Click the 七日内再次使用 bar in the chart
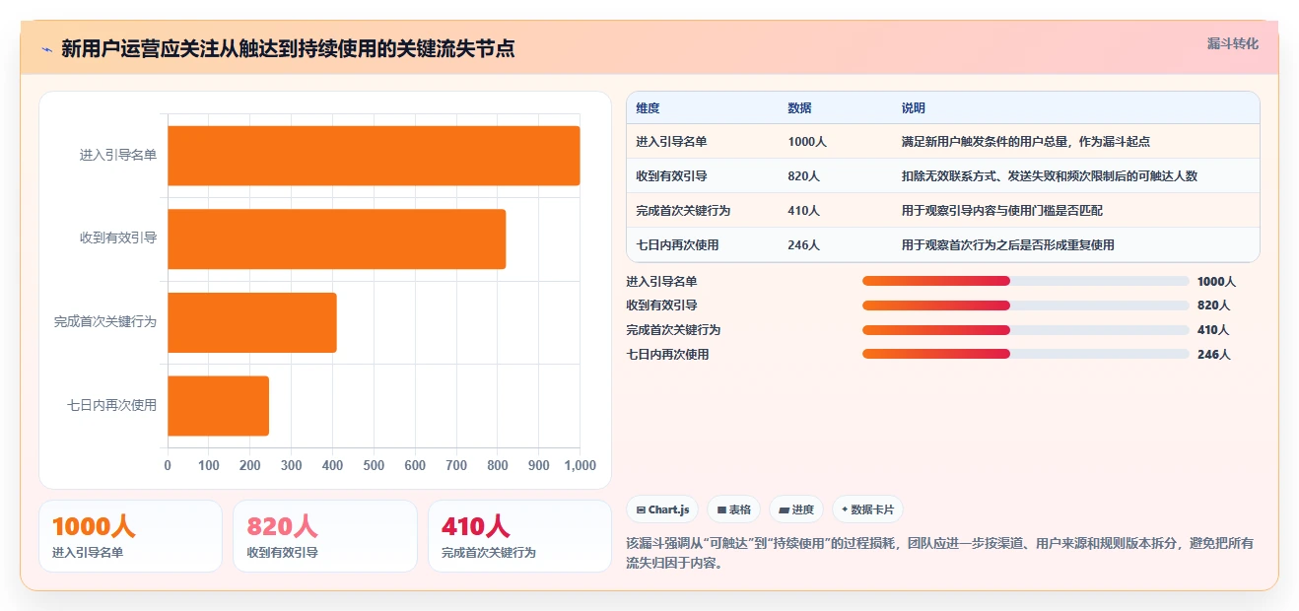This screenshot has height=611, width=1299. click(x=218, y=405)
